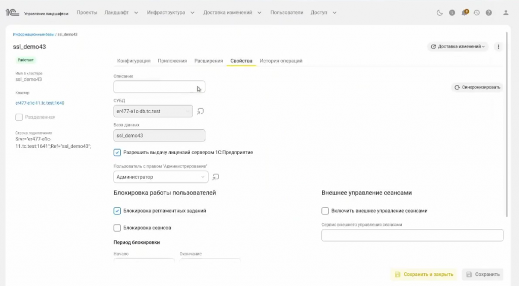This screenshot has width=519, height=286.
Task: Click the Синхронизировать button
Action: tap(477, 87)
